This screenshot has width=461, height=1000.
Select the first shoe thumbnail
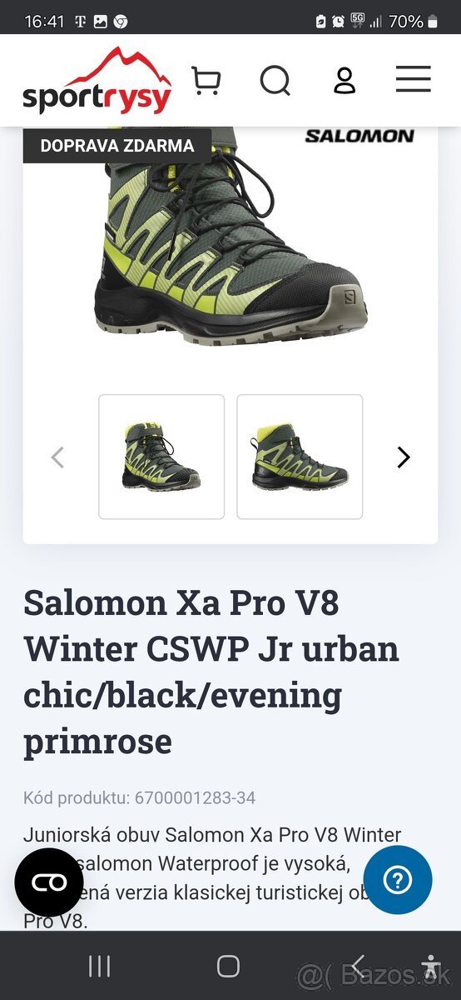pyautogui.click(x=161, y=457)
